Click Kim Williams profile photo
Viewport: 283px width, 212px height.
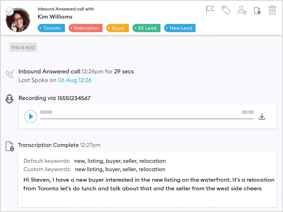coord(18,20)
